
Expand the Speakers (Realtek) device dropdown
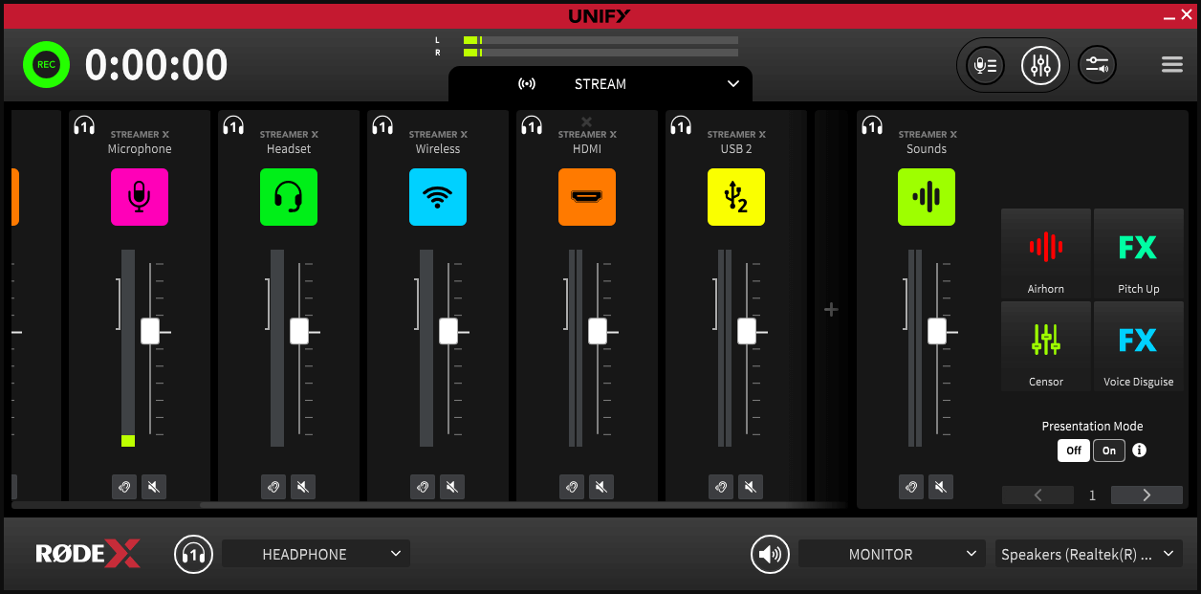[x=1088, y=553]
